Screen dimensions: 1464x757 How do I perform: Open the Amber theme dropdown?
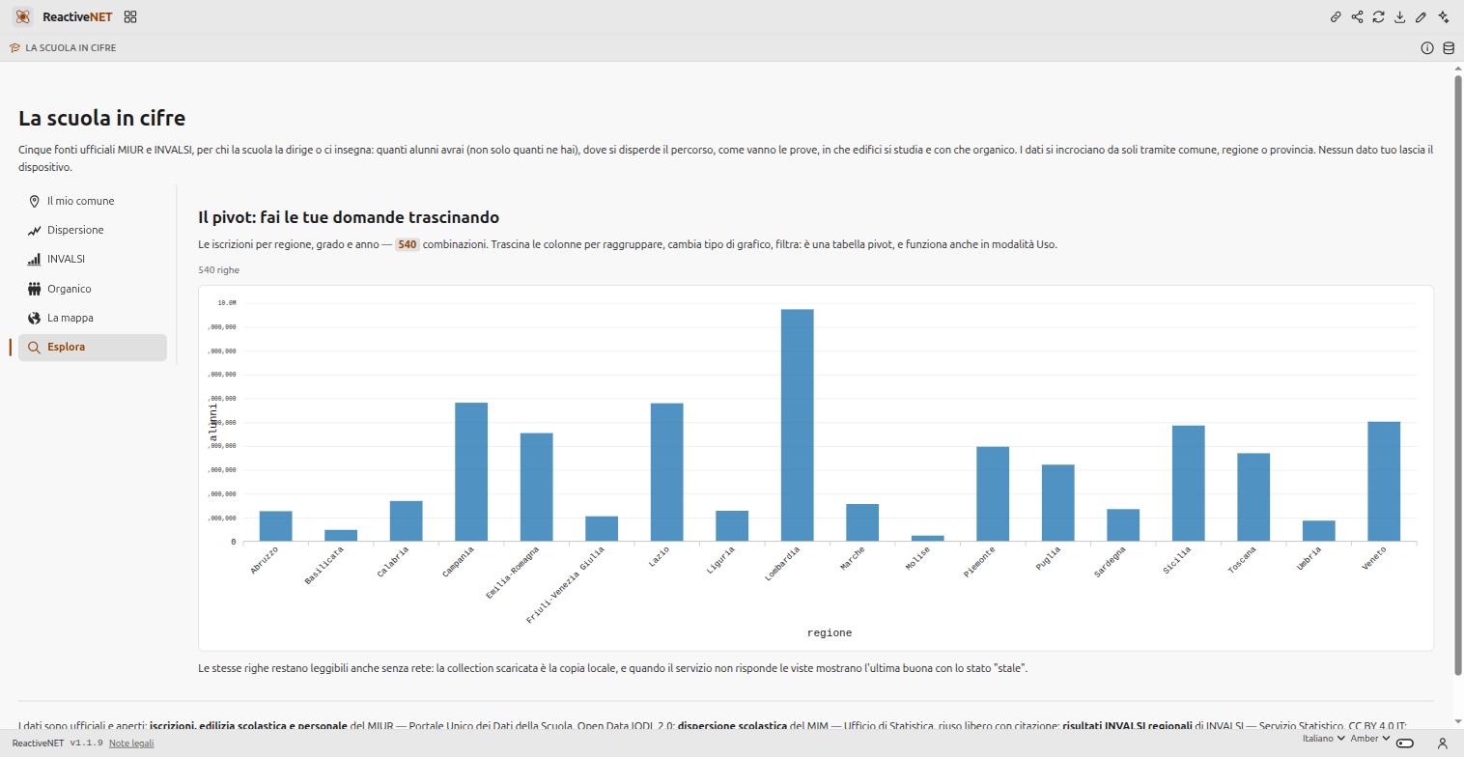1369,739
